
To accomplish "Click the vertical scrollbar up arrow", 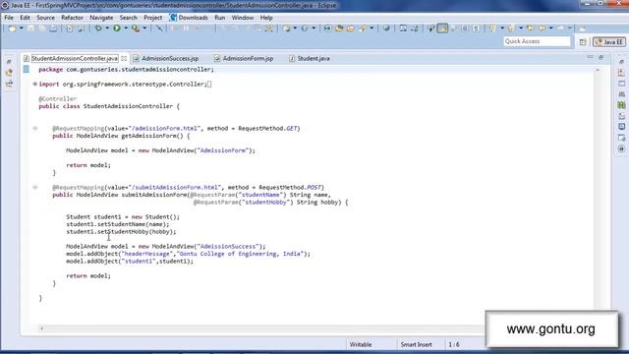I will point(598,70).
